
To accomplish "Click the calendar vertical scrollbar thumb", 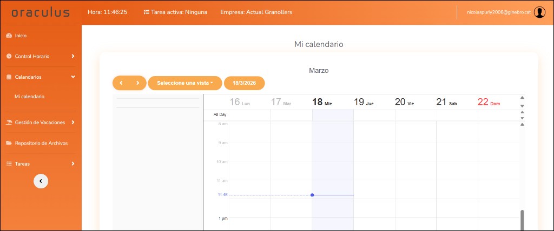I will click(x=522, y=220).
